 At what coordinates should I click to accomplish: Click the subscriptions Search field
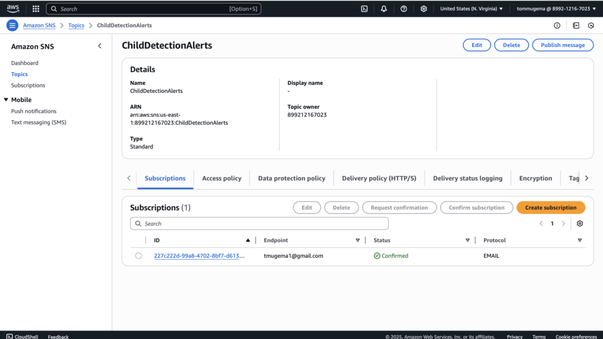pos(259,224)
